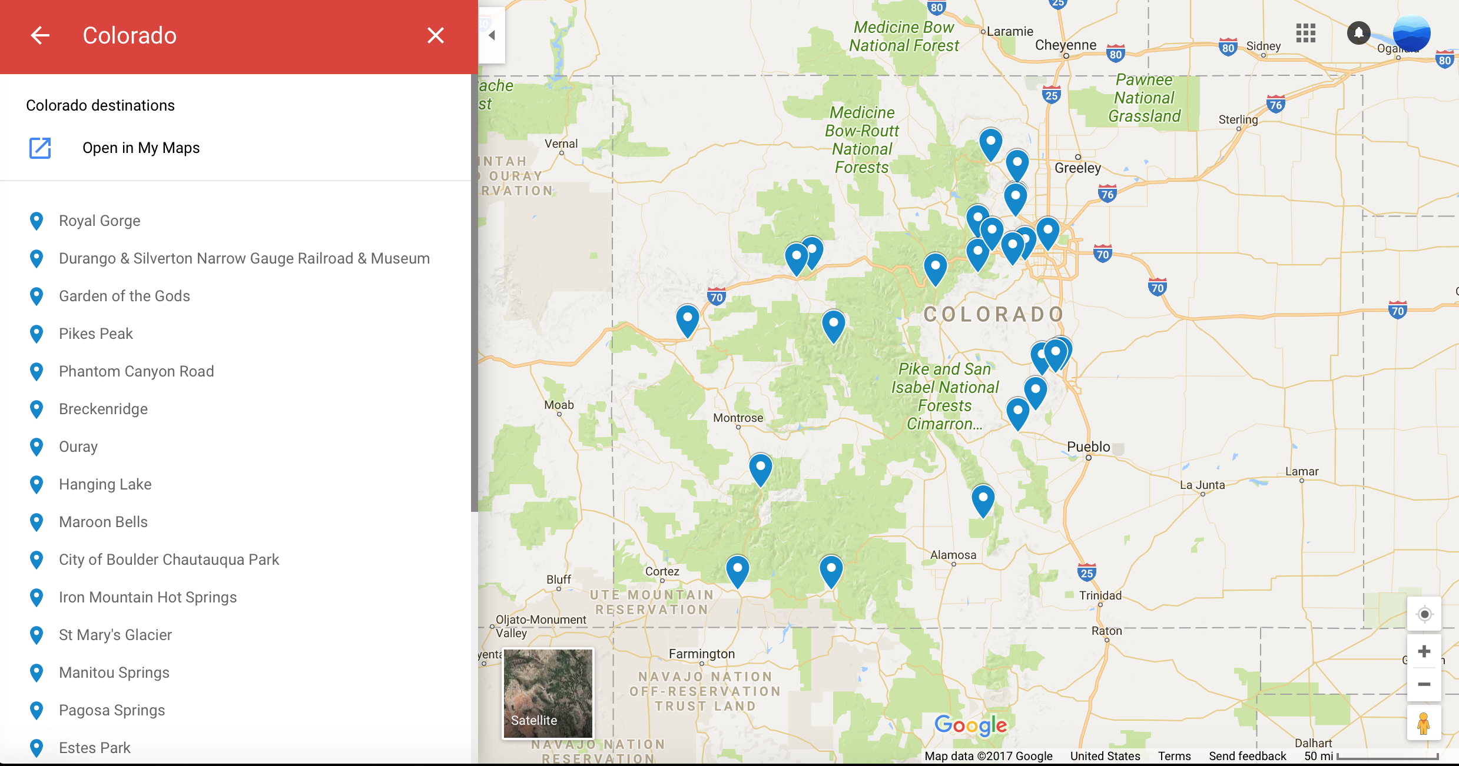Open in My Maps link
1459x766 pixels.
click(x=141, y=148)
